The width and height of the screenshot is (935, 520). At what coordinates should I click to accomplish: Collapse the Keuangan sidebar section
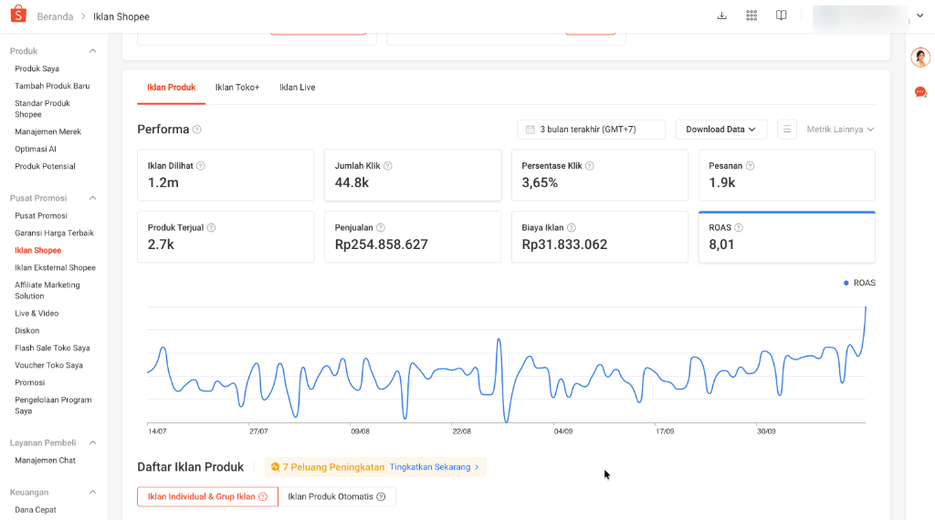tap(92, 493)
